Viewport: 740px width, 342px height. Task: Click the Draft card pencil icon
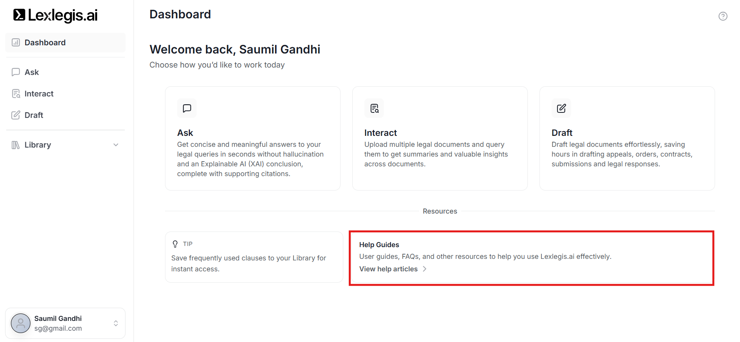[561, 109]
